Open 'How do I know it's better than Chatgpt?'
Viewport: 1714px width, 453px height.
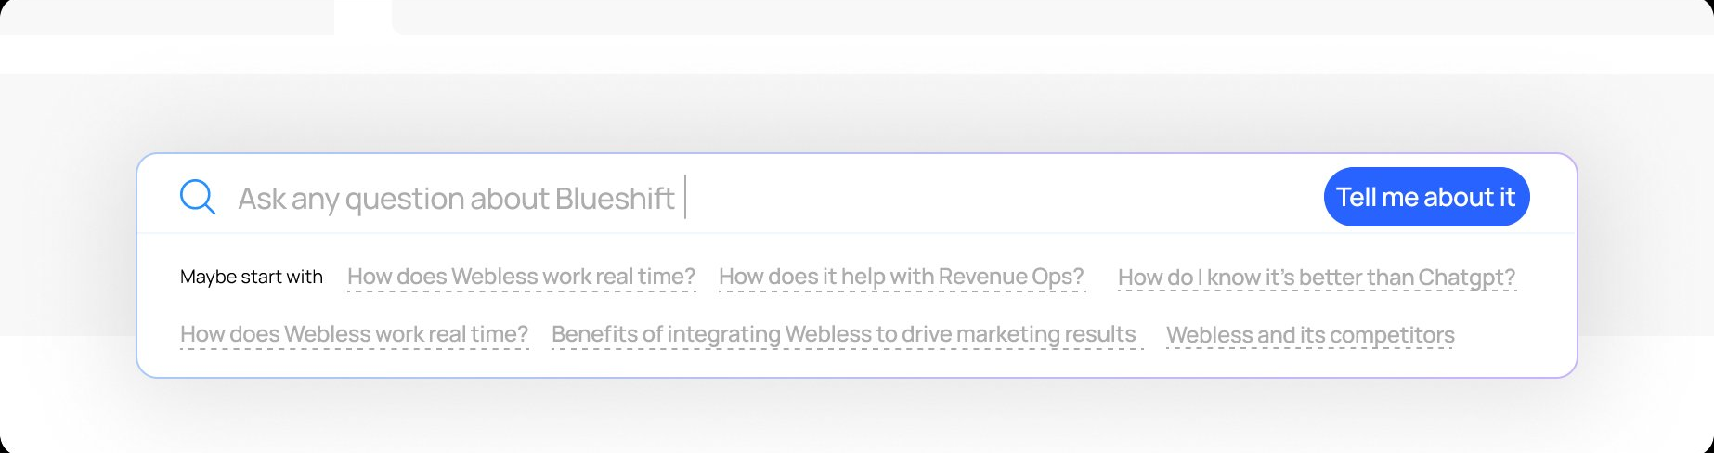tap(1316, 278)
